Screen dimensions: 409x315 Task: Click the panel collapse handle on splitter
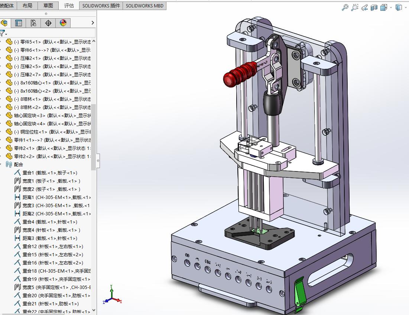(98, 161)
